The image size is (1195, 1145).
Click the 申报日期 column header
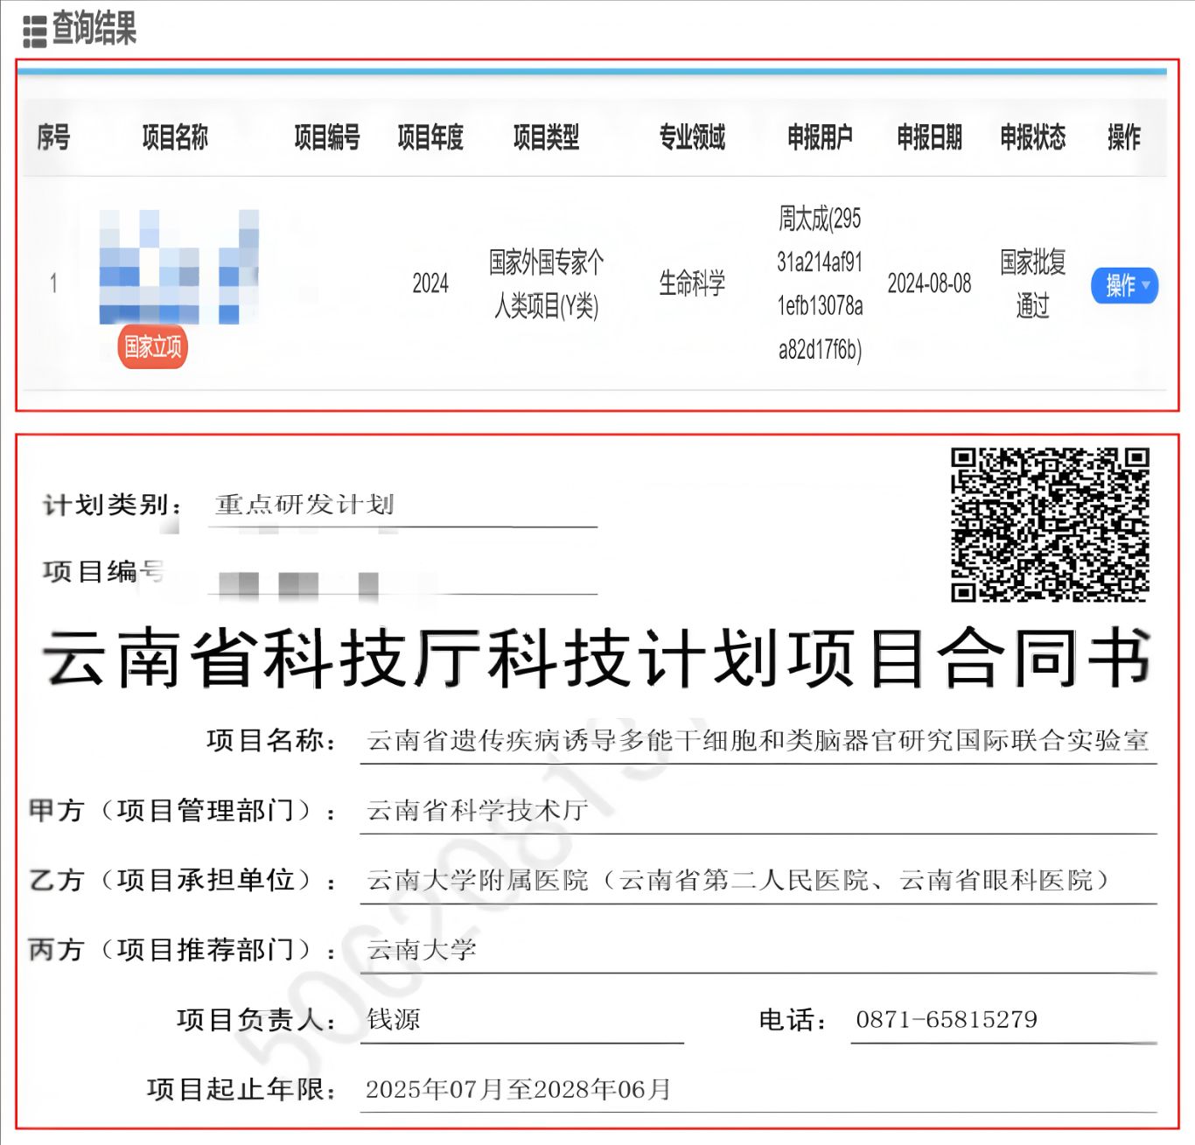tap(929, 137)
